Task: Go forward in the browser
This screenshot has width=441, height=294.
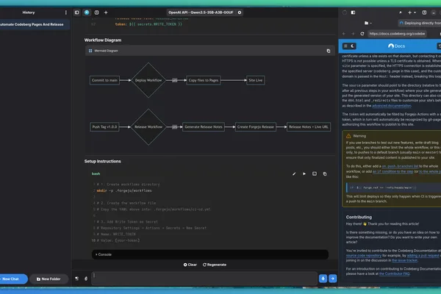Action: [x=353, y=34]
